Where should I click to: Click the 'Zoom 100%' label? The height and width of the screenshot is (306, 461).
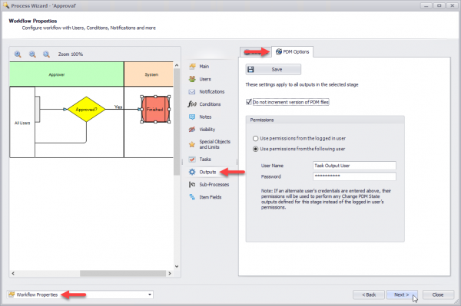71,54
